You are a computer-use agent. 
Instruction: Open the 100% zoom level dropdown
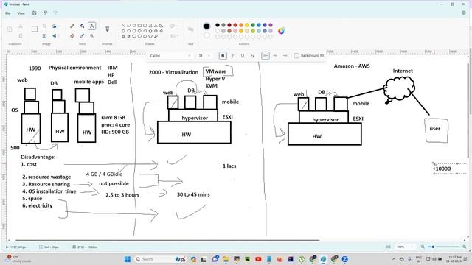pyautogui.click(x=404, y=247)
